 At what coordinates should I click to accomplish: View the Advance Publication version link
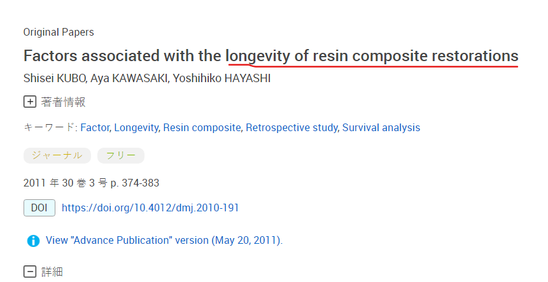pos(164,241)
